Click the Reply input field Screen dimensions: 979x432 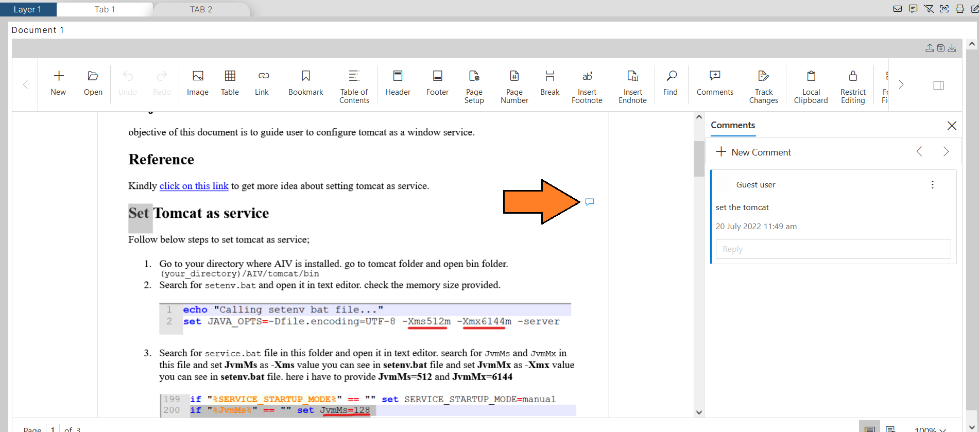click(833, 249)
